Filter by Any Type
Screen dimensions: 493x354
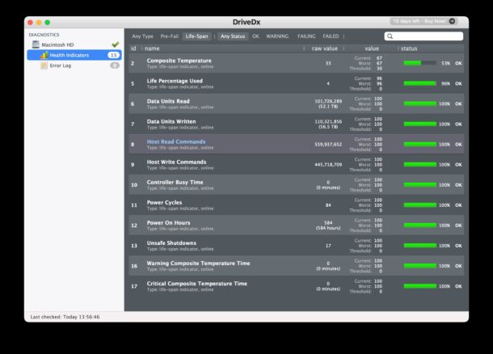[x=143, y=36]
